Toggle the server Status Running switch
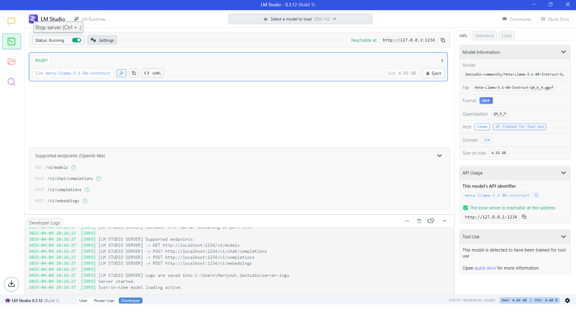The height and width of the screenshot is (324, 576). coord(76,40)
